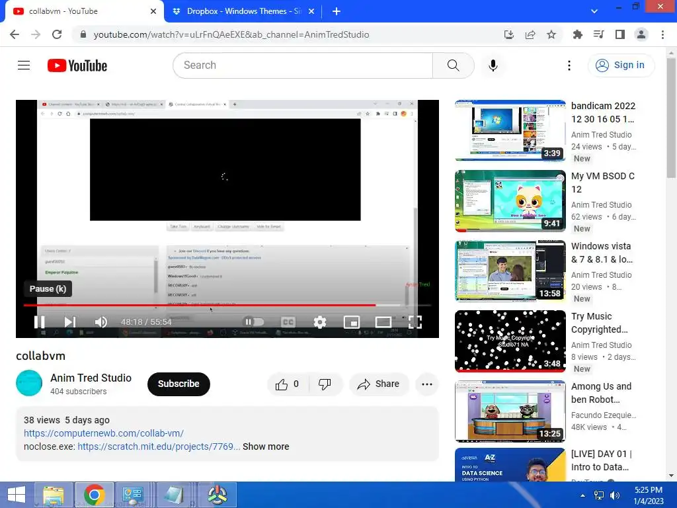Open the media controls icon in Chrome toolbar

click(599, 34)
